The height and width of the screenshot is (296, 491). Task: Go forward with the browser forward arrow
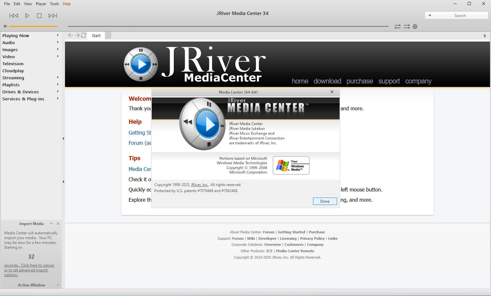click(x=77, y=35)
